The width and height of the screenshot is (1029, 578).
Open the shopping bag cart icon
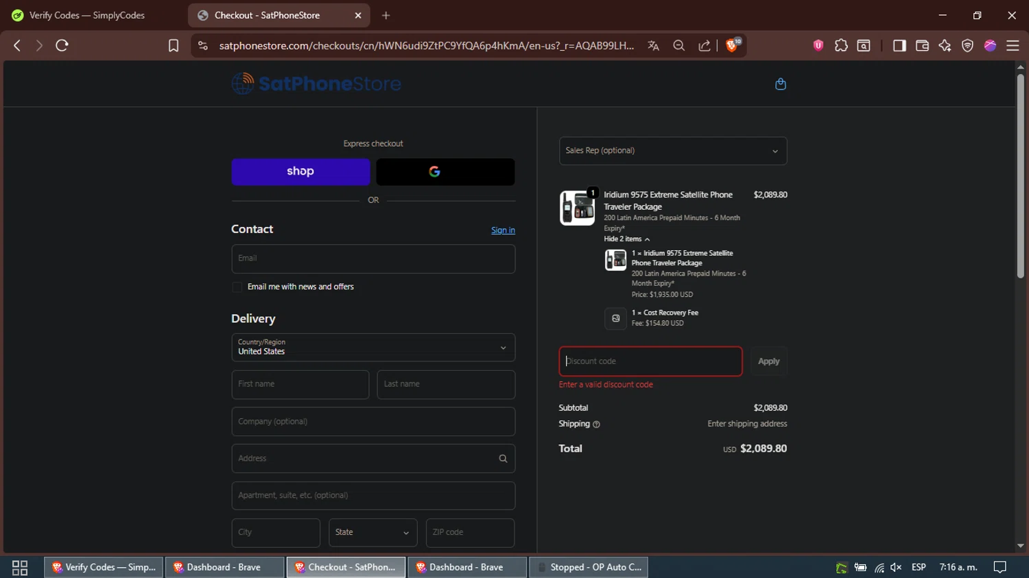click(780, 84)
